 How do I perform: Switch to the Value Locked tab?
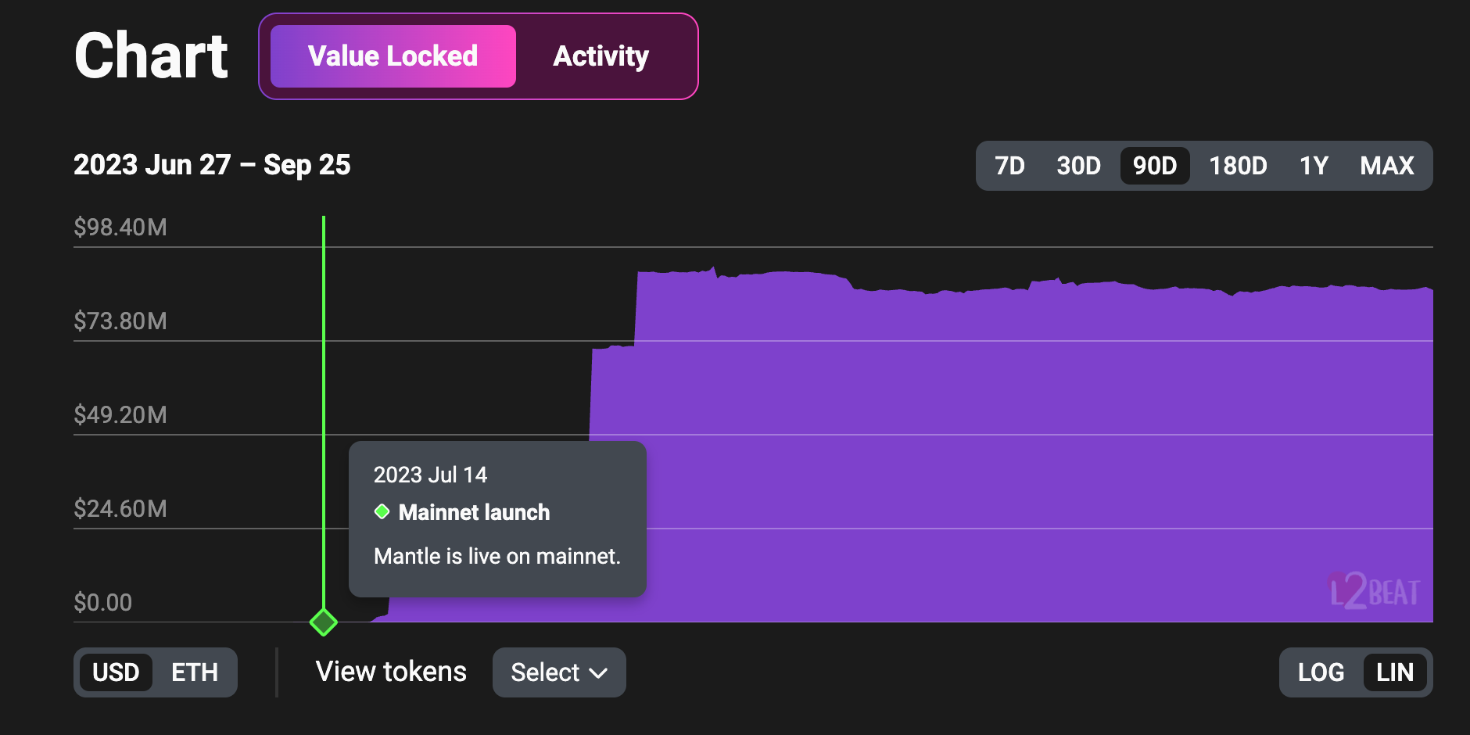pyautogui.click(x=393, y=56)
